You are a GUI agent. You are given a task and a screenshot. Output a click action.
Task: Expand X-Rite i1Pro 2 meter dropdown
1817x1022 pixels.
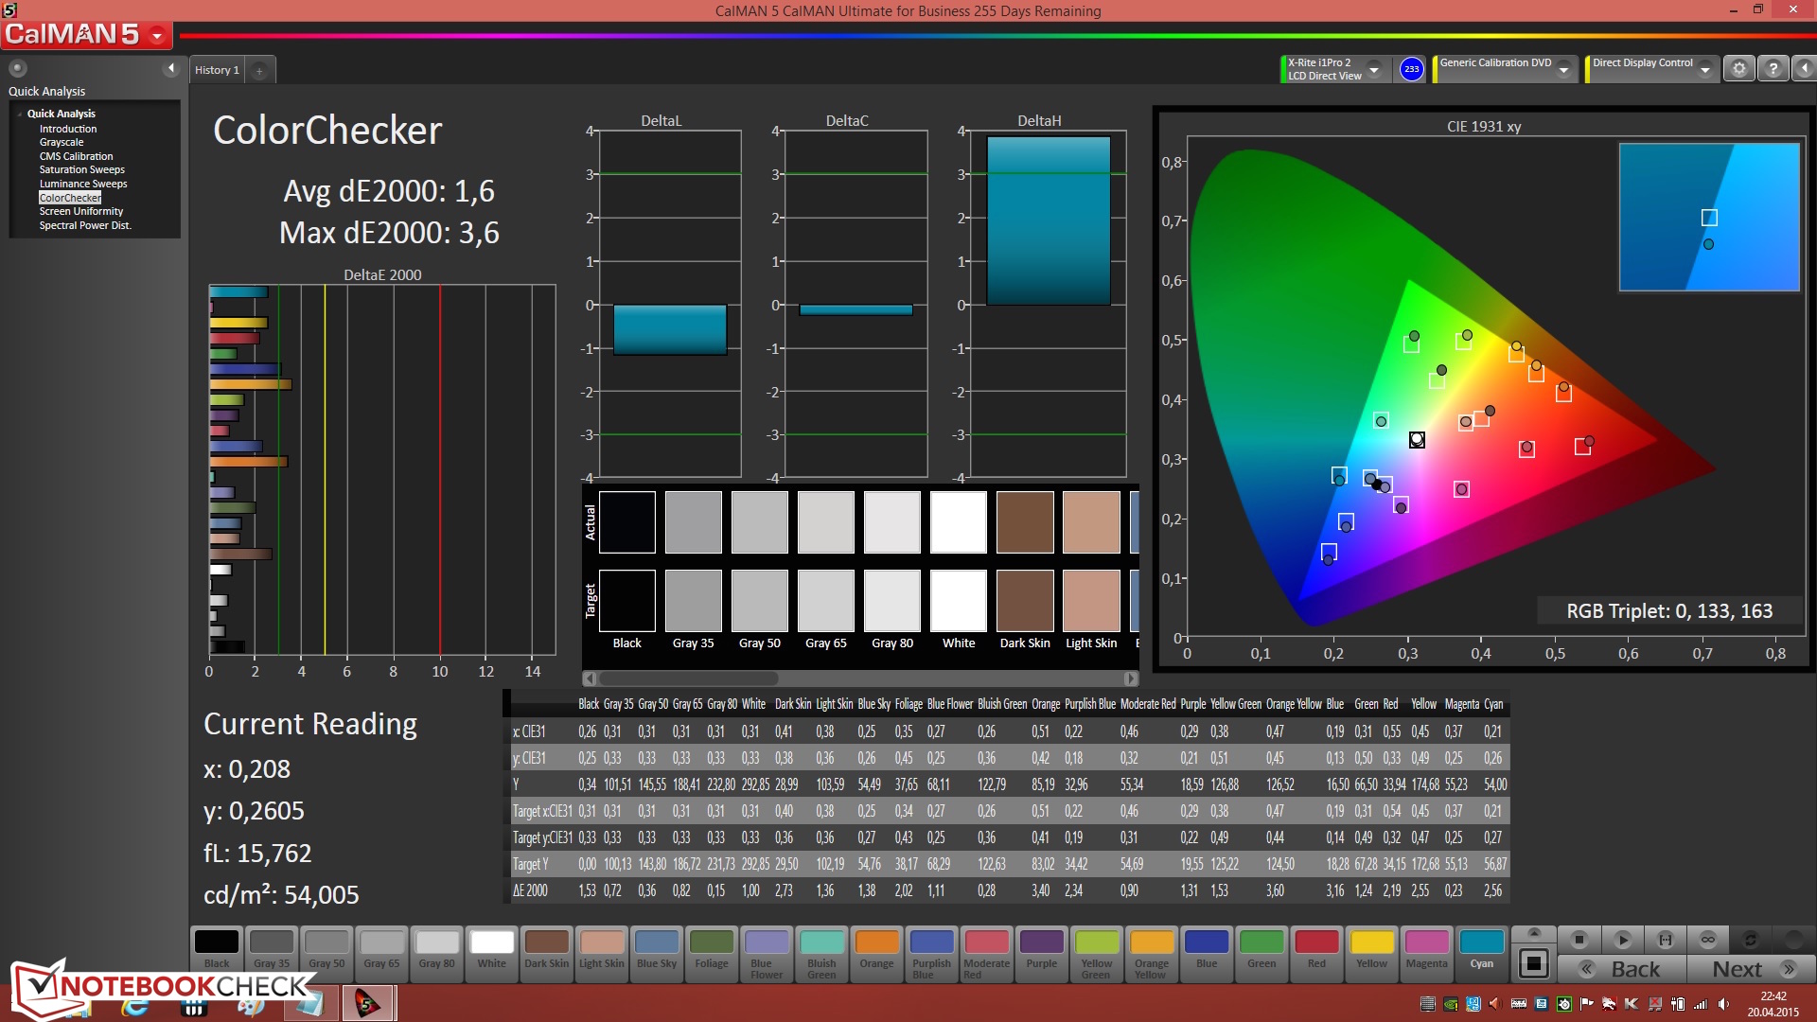[1374, 70]
